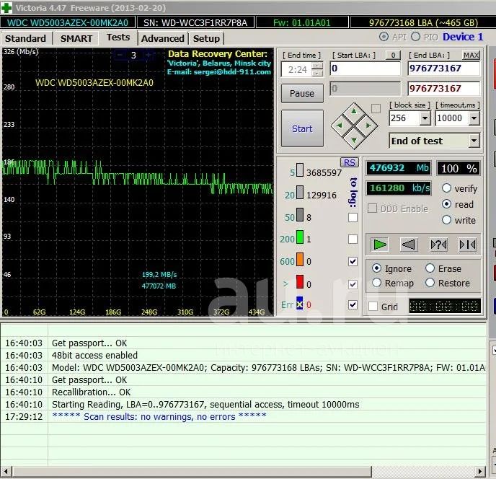Choose the Remap radio option
This screenshot has height=479, width=496.
tap(376, 283)
